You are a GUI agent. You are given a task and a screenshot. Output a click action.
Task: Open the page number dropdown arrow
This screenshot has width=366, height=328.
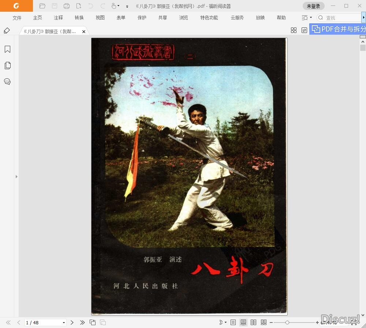point(64,323)
